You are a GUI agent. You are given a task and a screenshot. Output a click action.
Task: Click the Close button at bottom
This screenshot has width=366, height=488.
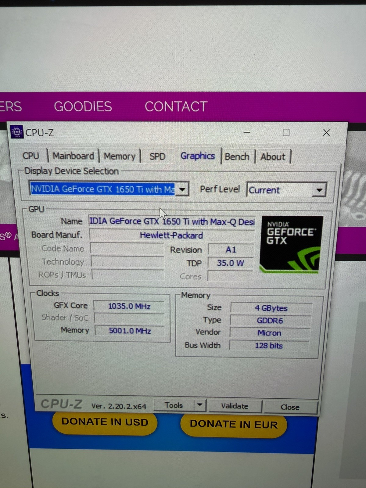pyautogui.click(x=290, y=407)
